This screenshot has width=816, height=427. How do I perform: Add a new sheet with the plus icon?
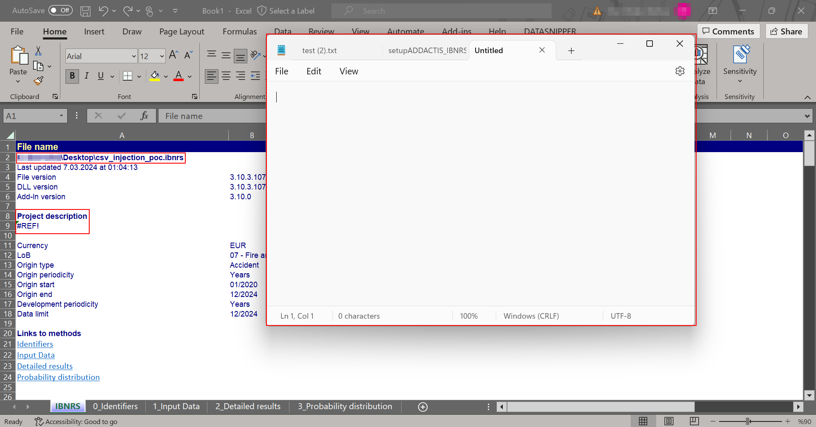pyautogui.click(x=423, y=407)
